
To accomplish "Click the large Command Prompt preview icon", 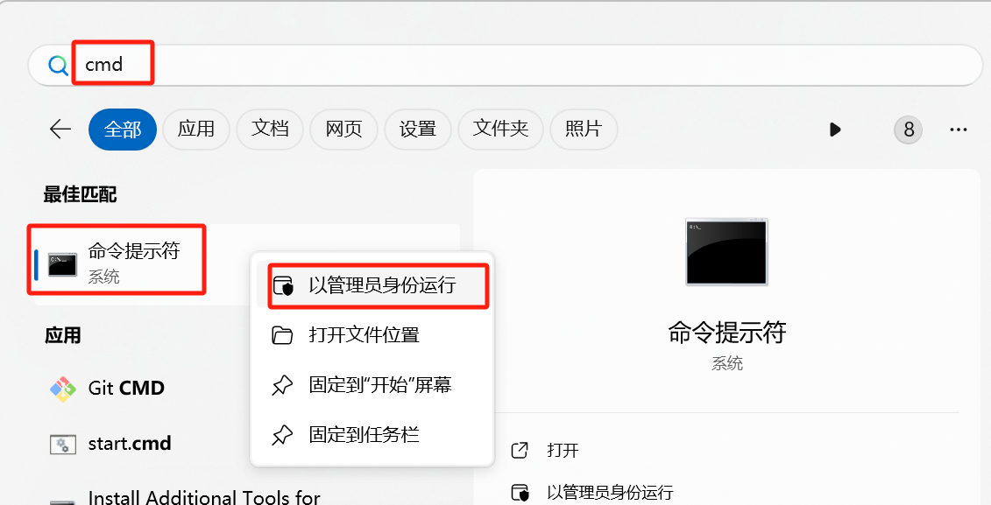I will point(726,251).
